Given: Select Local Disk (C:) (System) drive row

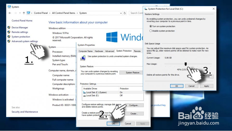Looking at the screenshot, I should point(113,92).
